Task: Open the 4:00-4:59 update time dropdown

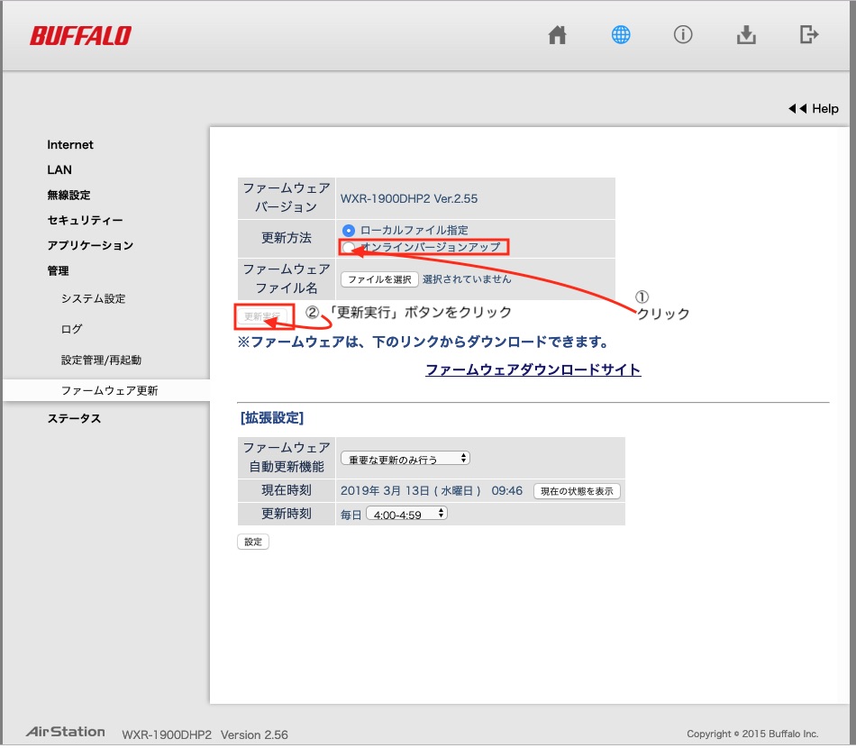Action: [406, 514]
